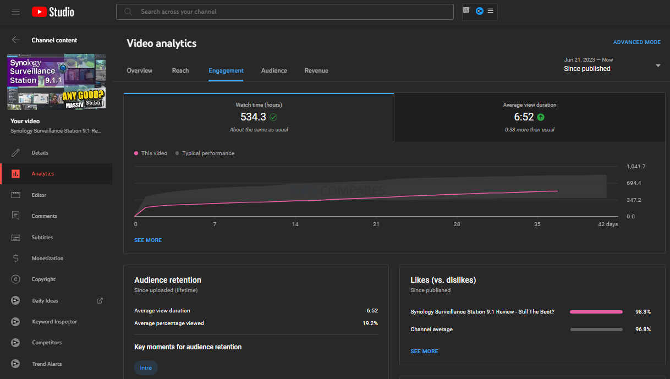
Task: Open the vidIQ stats bar-chart icon in header
Action: click(466, 10)
